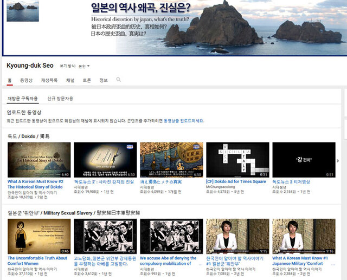The width and height of the screenshot is (347, 280).
Task: Click the 동영상을 업로드하세요 link
Action: pos(184,121)
